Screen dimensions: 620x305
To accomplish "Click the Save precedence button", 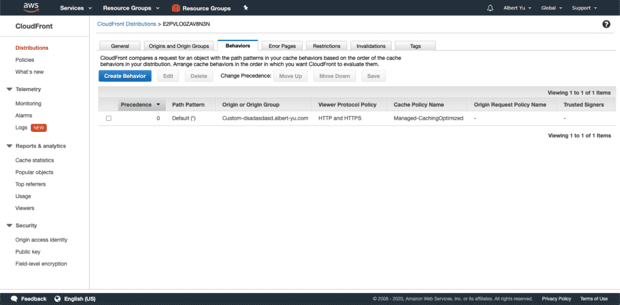I will click(373, 76).
